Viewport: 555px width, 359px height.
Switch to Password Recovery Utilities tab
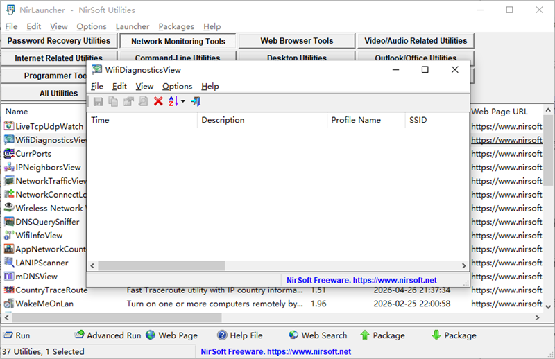59,41
